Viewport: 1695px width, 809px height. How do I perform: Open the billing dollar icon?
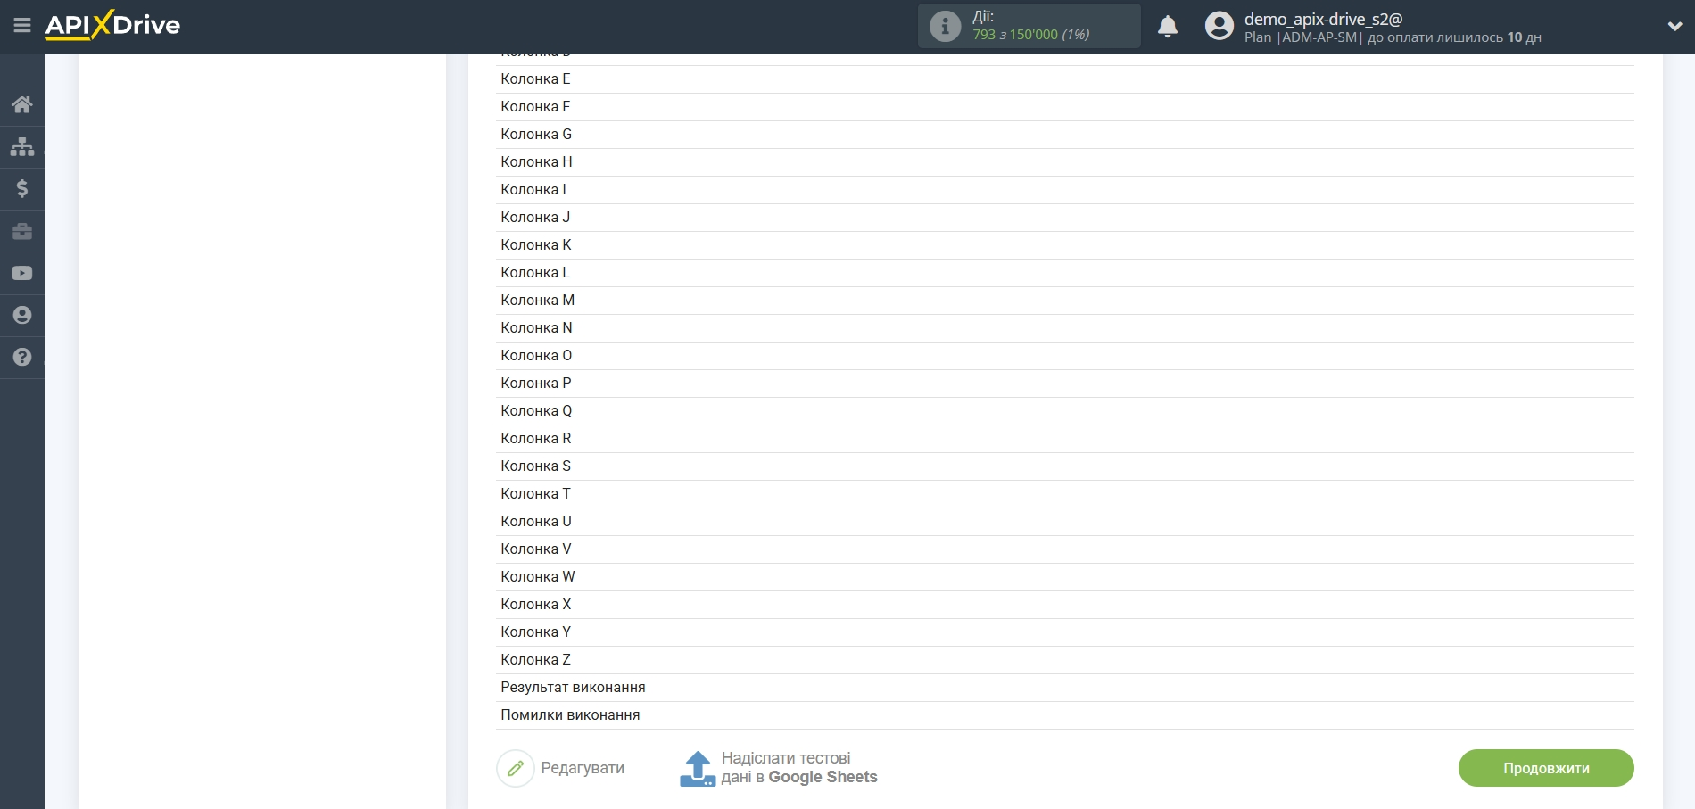pos(22,188)
